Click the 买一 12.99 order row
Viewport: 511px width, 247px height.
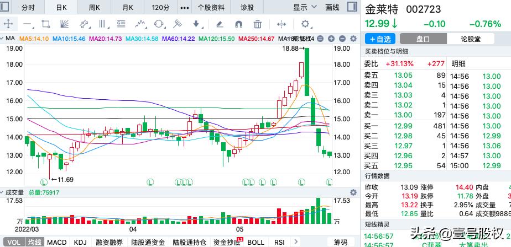(404, 126)
